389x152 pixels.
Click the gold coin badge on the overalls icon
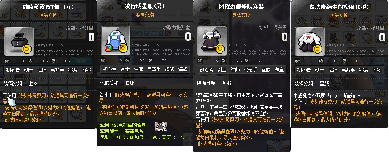(x=124, y=49)
